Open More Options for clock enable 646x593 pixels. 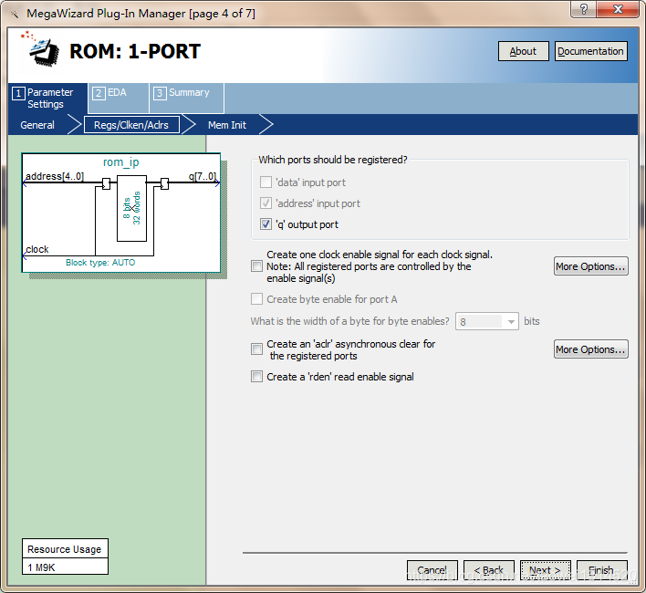pyautogui.click(x=590, y=266)
